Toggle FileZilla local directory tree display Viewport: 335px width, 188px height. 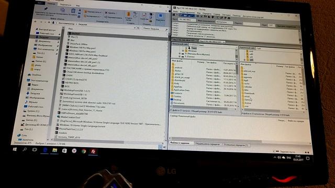point(184,15)
